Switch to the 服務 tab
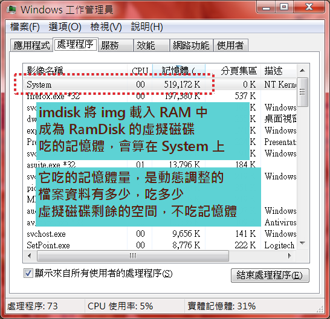Image resolution: width=330 pixels, height=319 pixels. tap(116, 45)
